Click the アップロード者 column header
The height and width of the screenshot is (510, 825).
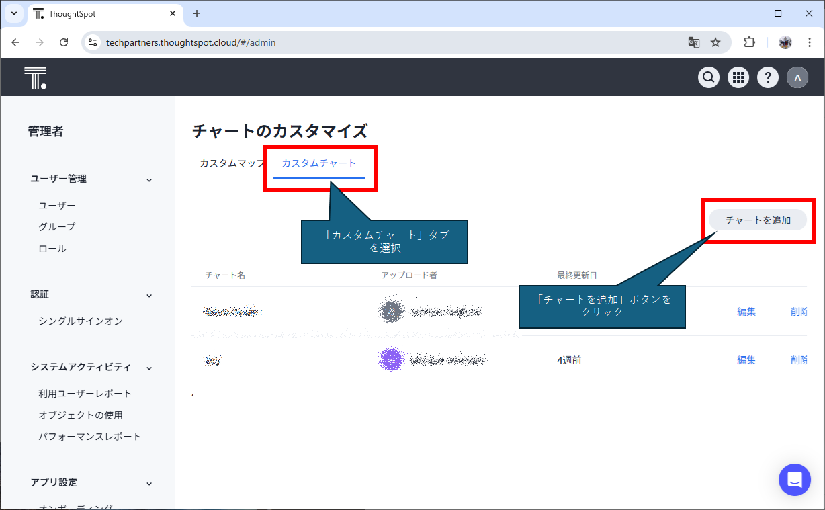pyautogui.click(x=409, y=275)
